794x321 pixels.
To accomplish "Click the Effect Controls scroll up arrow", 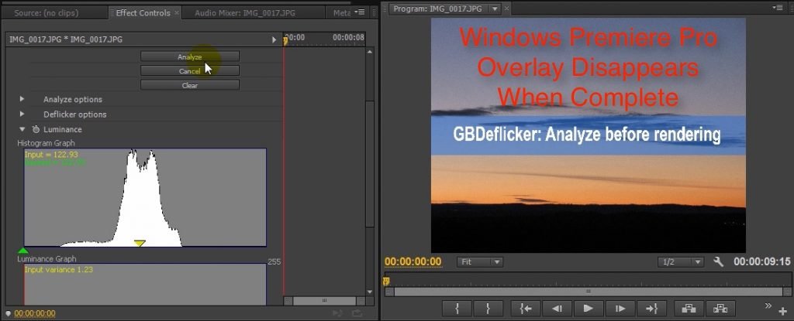I will click(370, 52).
